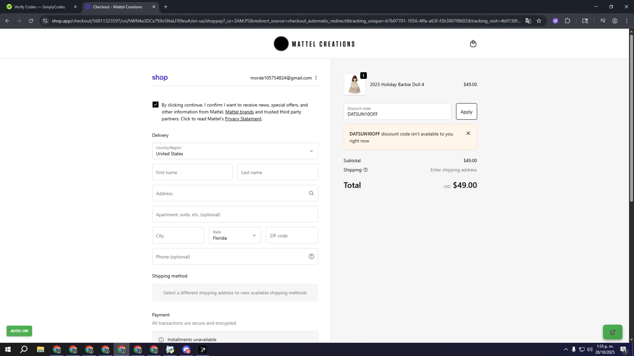
Task: Click the green floating cart button
Action: point(612,332)
